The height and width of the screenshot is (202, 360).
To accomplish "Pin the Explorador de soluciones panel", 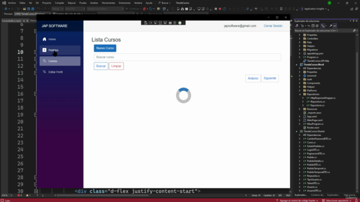I will (x=354, y=21).
